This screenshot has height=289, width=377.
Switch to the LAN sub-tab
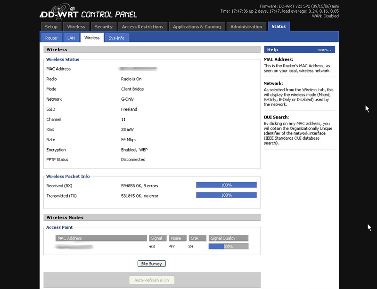click(71, 38)
